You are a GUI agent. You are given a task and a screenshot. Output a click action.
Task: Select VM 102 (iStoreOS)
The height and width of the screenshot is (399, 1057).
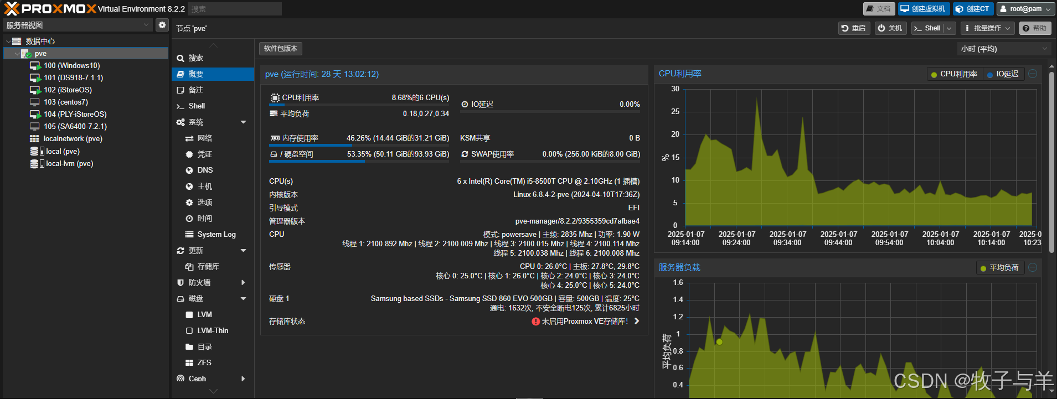pos(68,90)
